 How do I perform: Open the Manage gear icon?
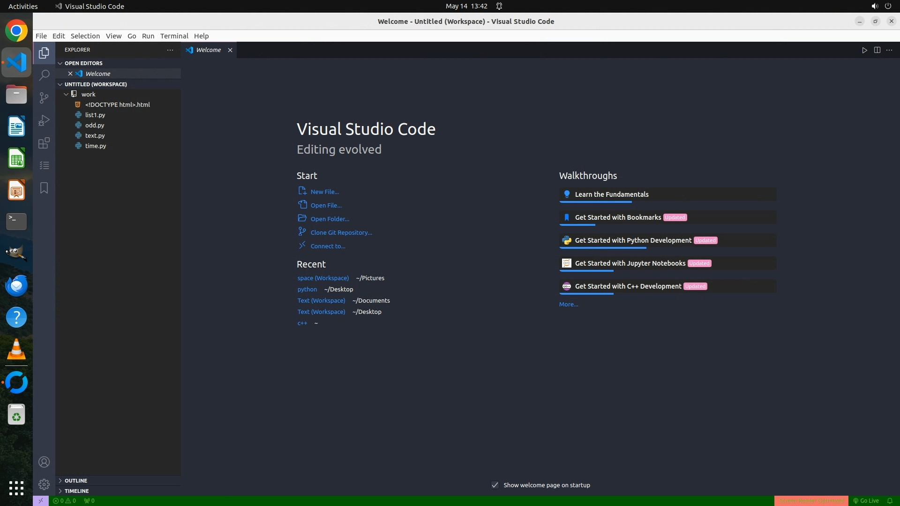(x=44, y=484)
